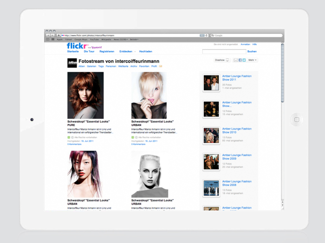Click the Google search magnifier icon
Screen dimensions: 325x243
coord(213,35)
